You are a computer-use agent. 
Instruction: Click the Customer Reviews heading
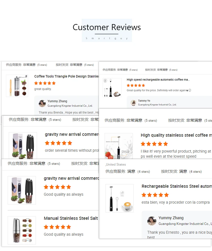click(x=107, y=27)
